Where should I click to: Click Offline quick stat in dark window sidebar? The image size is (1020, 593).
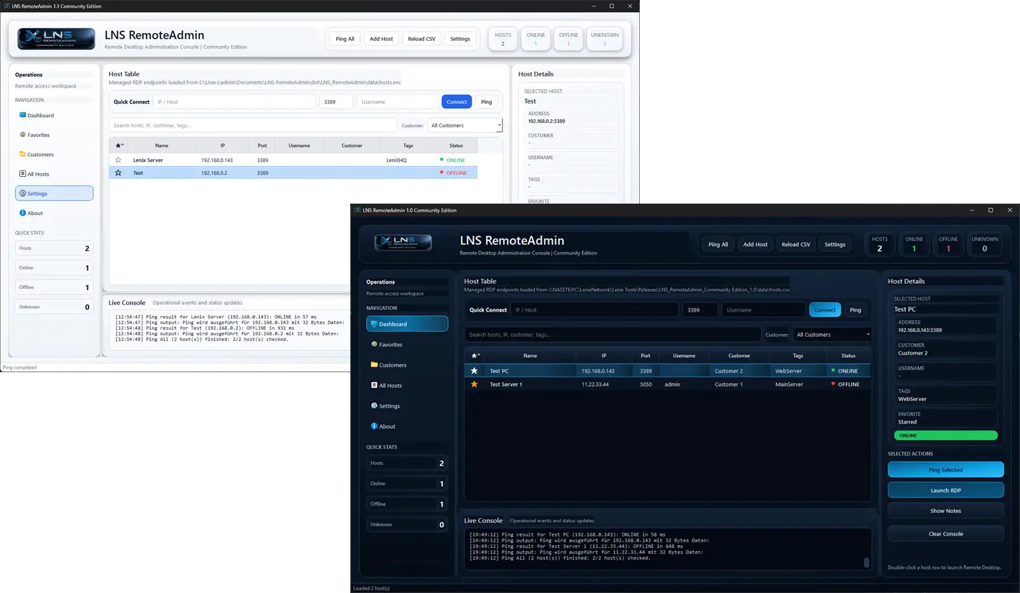[407, 504]
